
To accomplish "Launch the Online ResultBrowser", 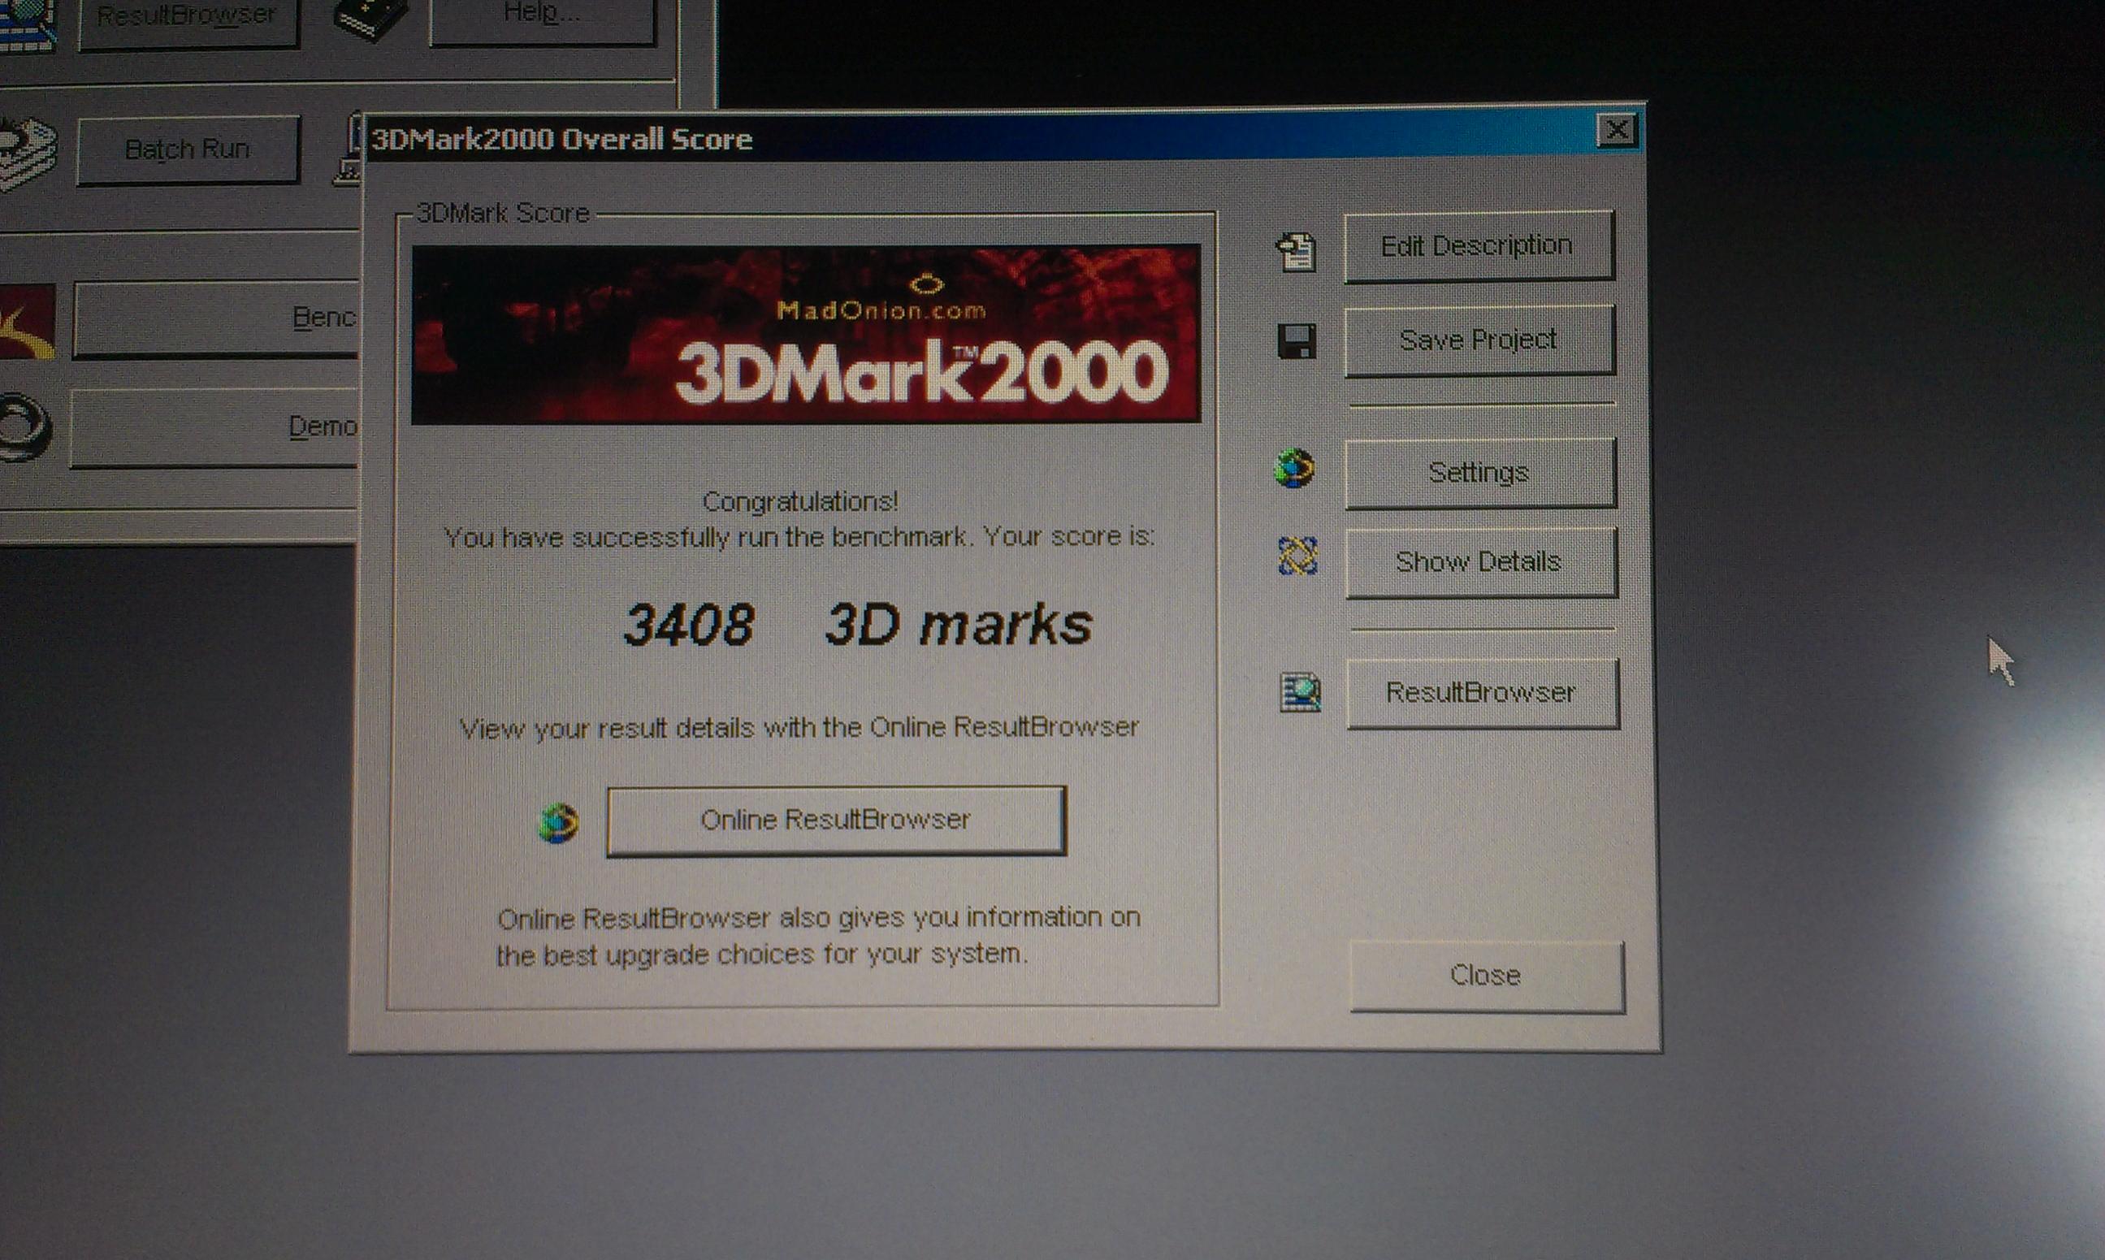I will click(835, 821).
